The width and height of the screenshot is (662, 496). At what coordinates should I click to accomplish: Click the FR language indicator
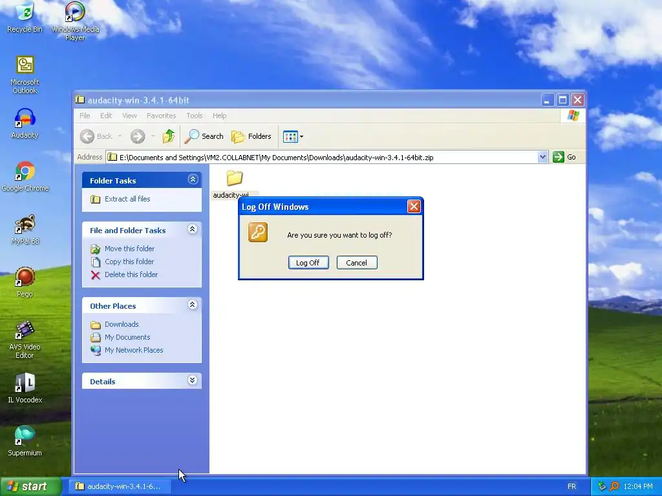(x=571, y=486)
